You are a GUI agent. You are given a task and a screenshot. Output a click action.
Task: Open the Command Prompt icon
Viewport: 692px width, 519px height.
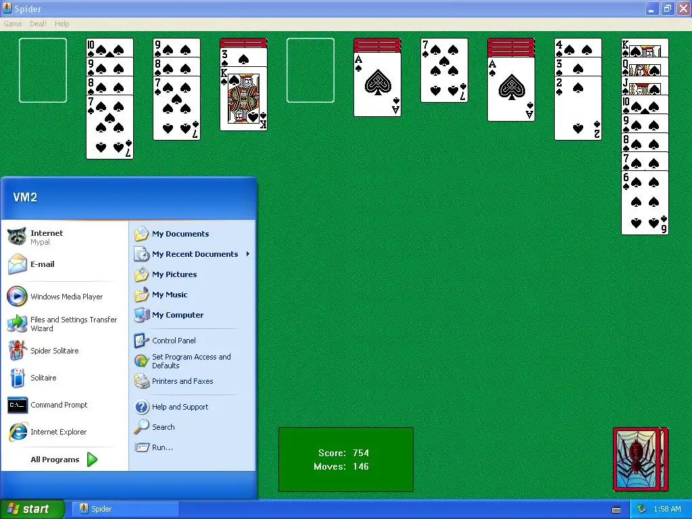tap(17, 405)
